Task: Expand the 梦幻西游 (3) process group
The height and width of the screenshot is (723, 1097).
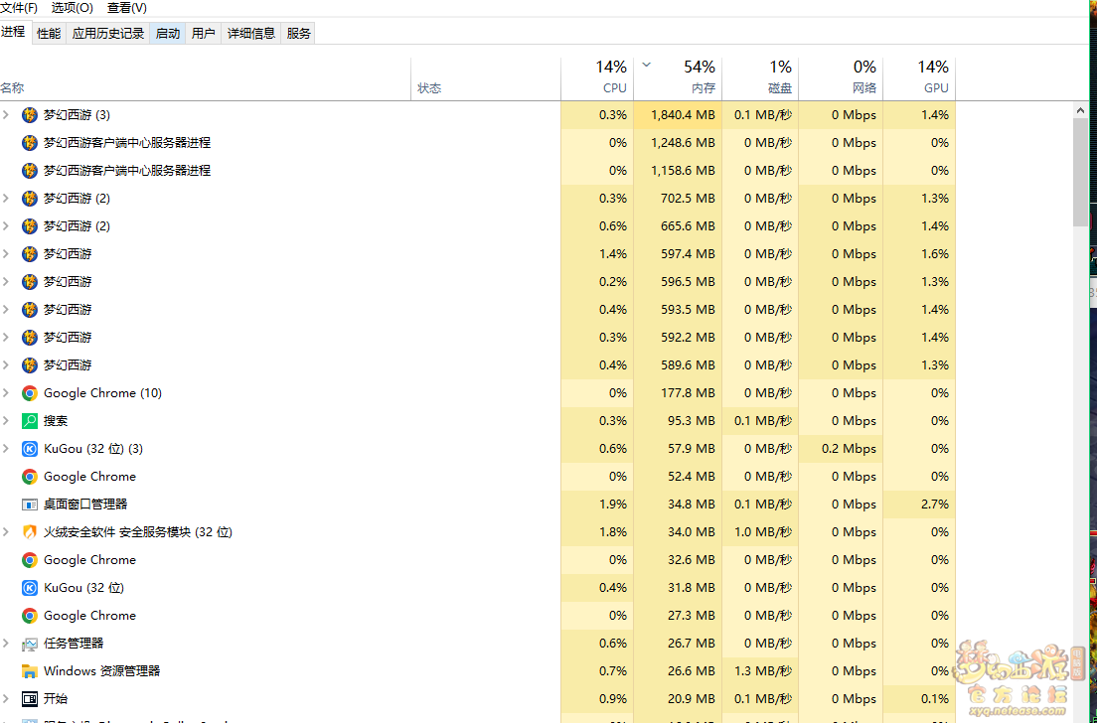Action: point(6,114)
